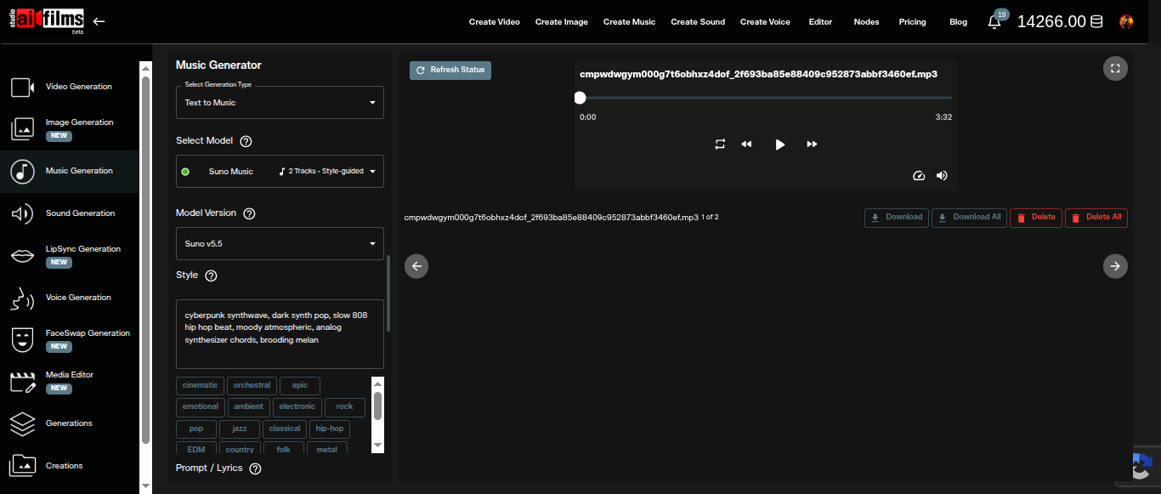Click the red Delete button
1161x494 pixels.
(x=1036, y=218)
